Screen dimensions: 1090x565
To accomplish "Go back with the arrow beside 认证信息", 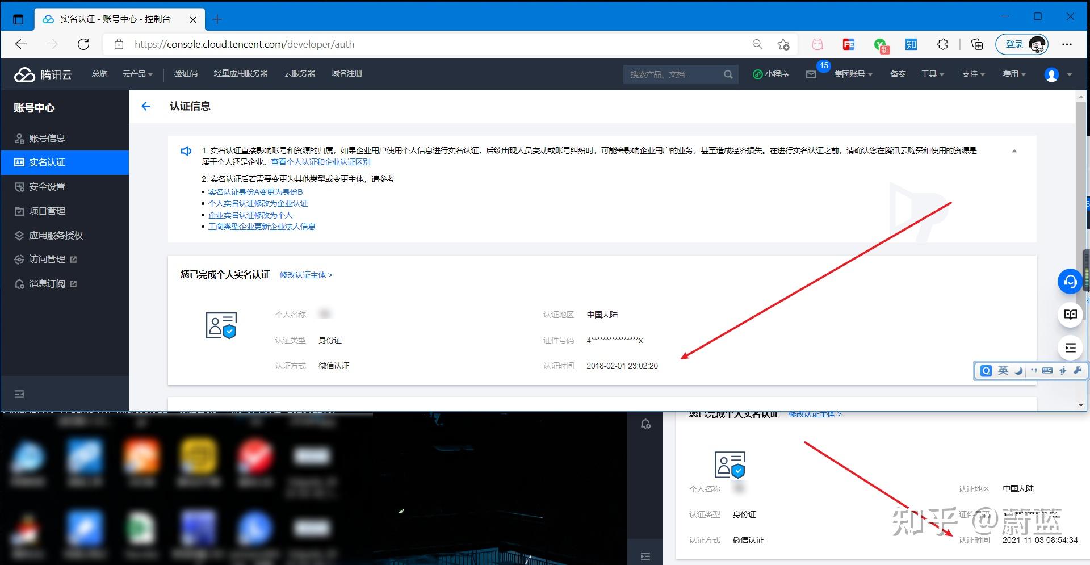I will coord(146,106).
